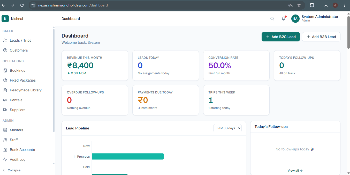The height and width of the screenshot is (175, 350).
Task: Click the Staff users icon
Action: (x=5, y=140)
